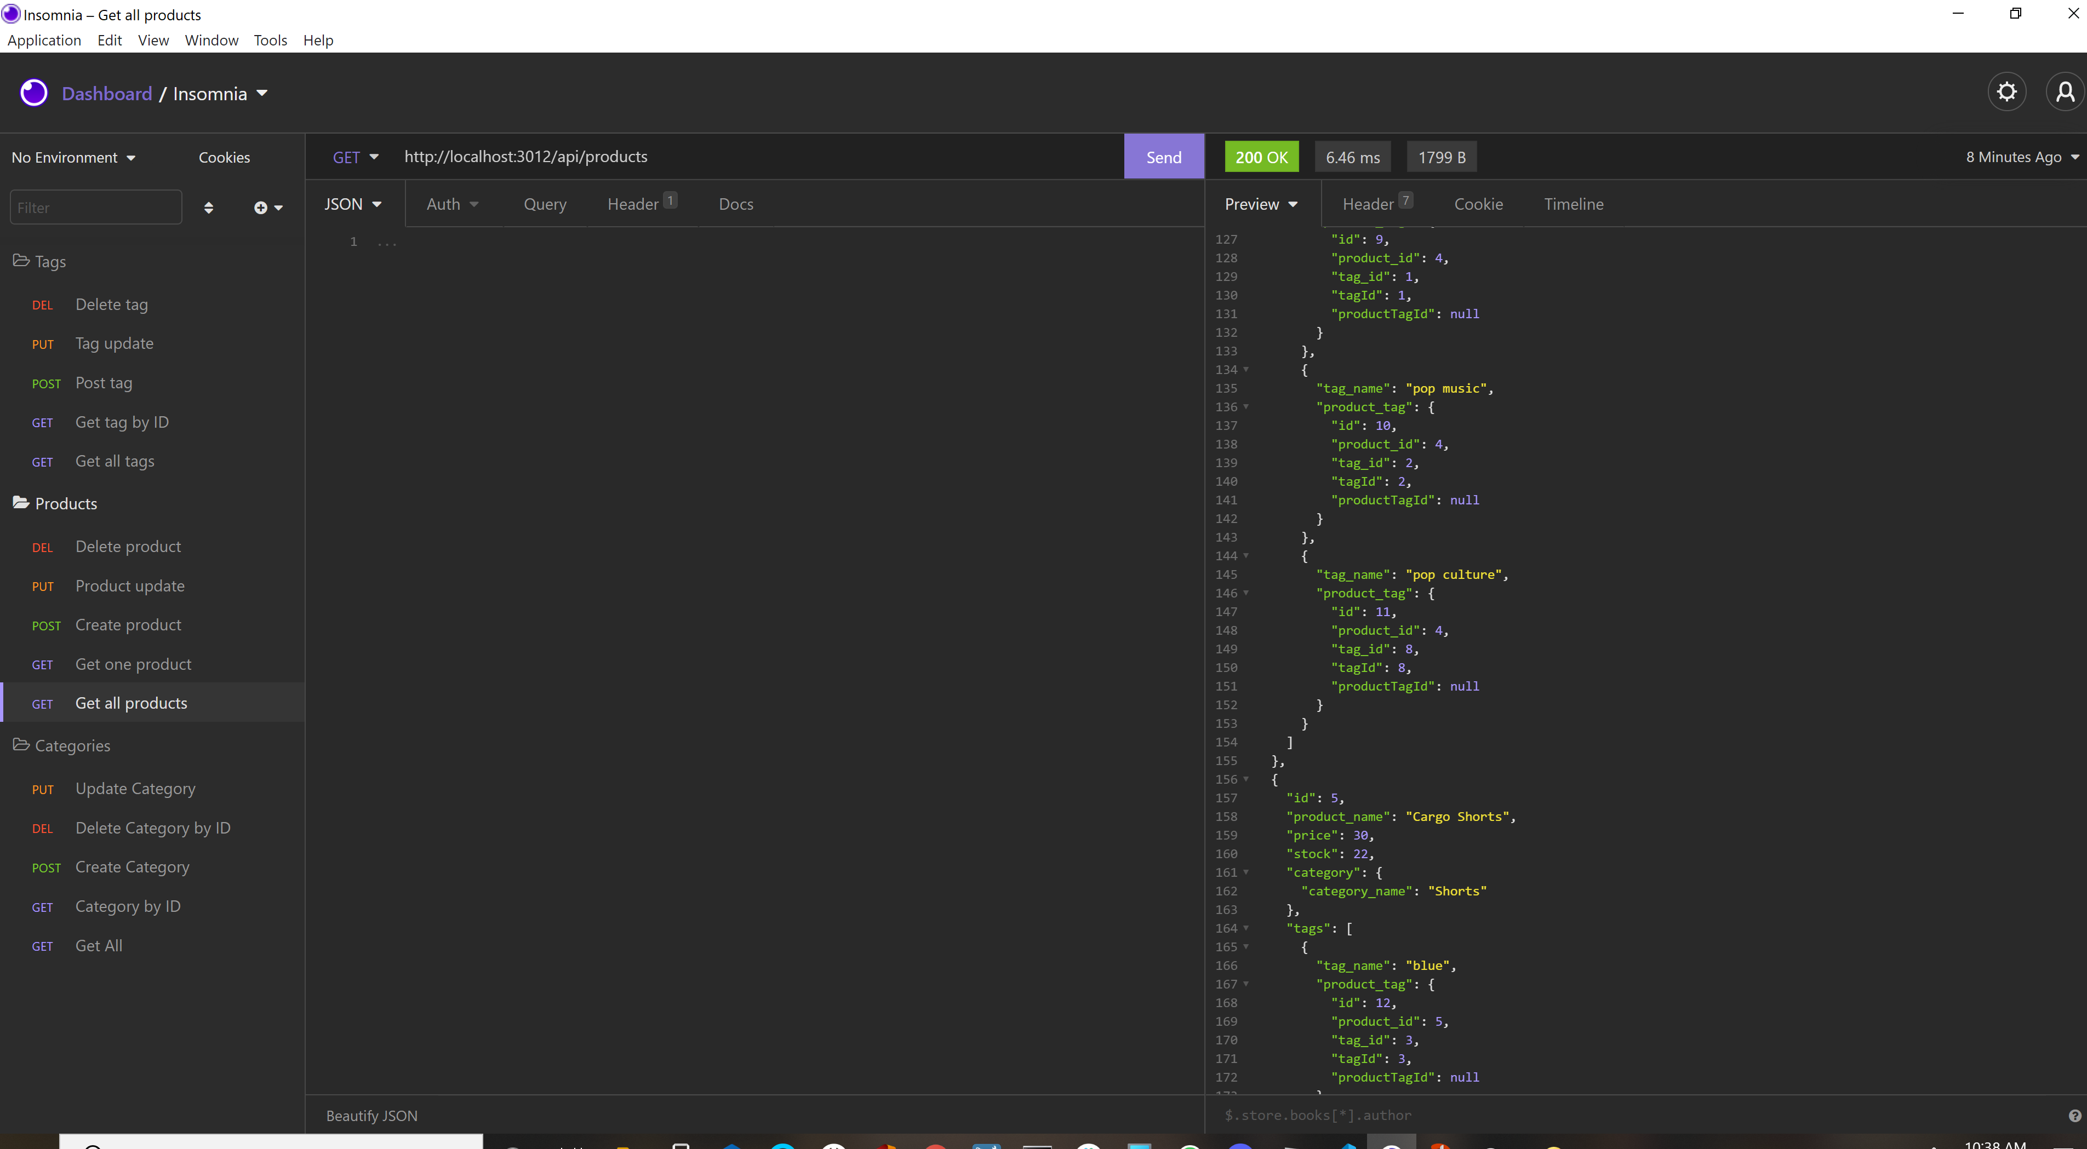Open the Window menu
Image resolution: width=2087 pixels, height=1149 pixels.
211,41
